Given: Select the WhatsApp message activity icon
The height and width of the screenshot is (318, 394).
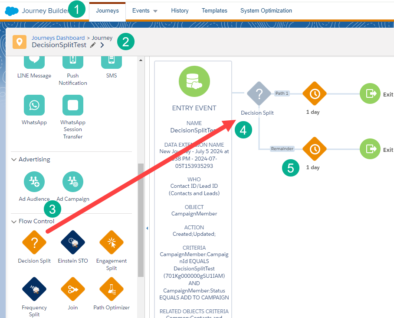Looking at the screenshot, I should click(34, 105).
